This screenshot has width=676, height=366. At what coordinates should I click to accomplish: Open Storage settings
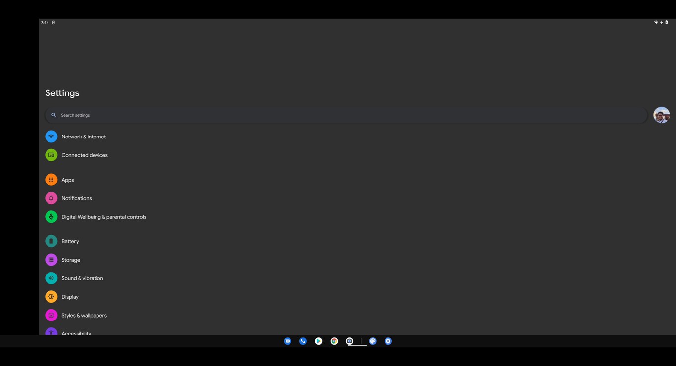click(x=70, y=259)
